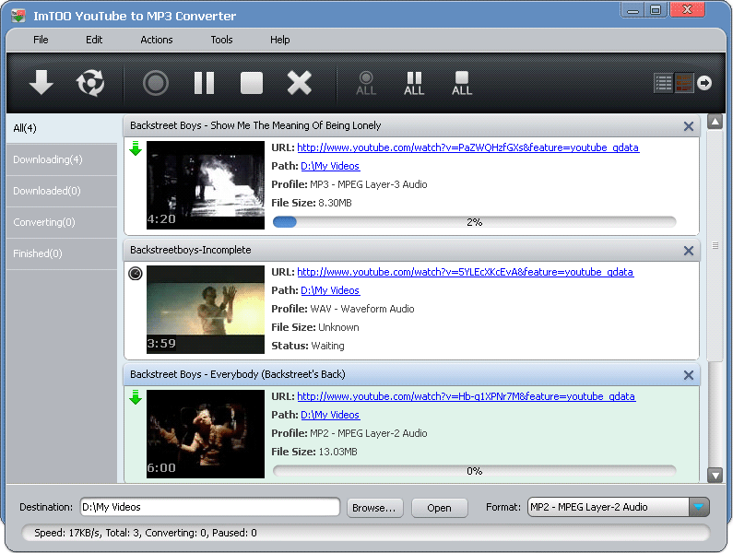Click the Open destination button
This screenshot has width=733, height=553.
440,508
